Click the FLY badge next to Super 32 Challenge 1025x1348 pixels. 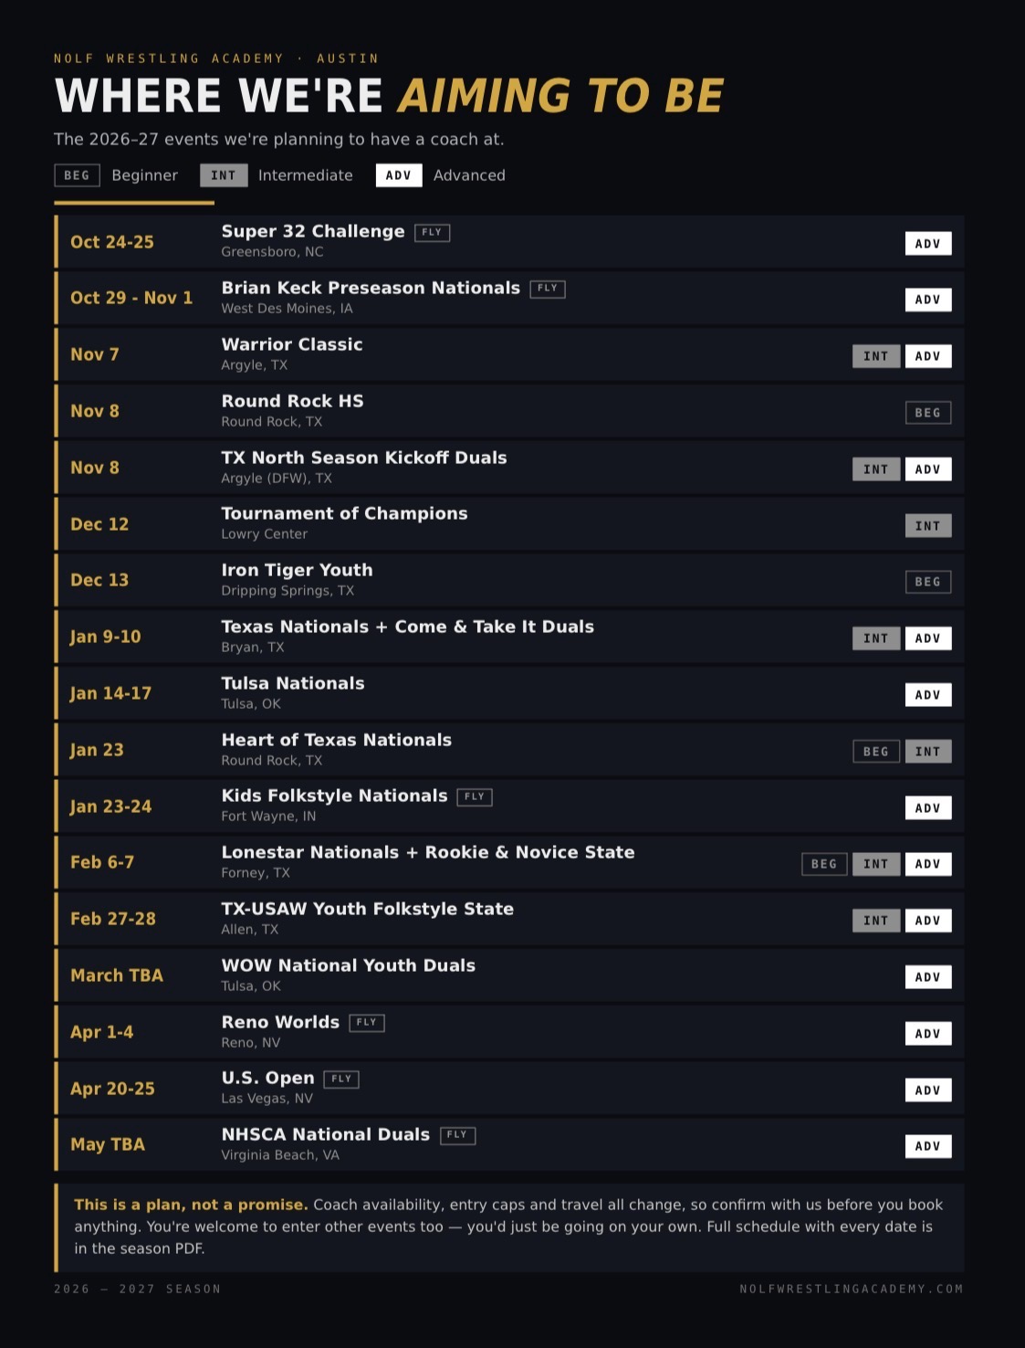pos(432,233)
